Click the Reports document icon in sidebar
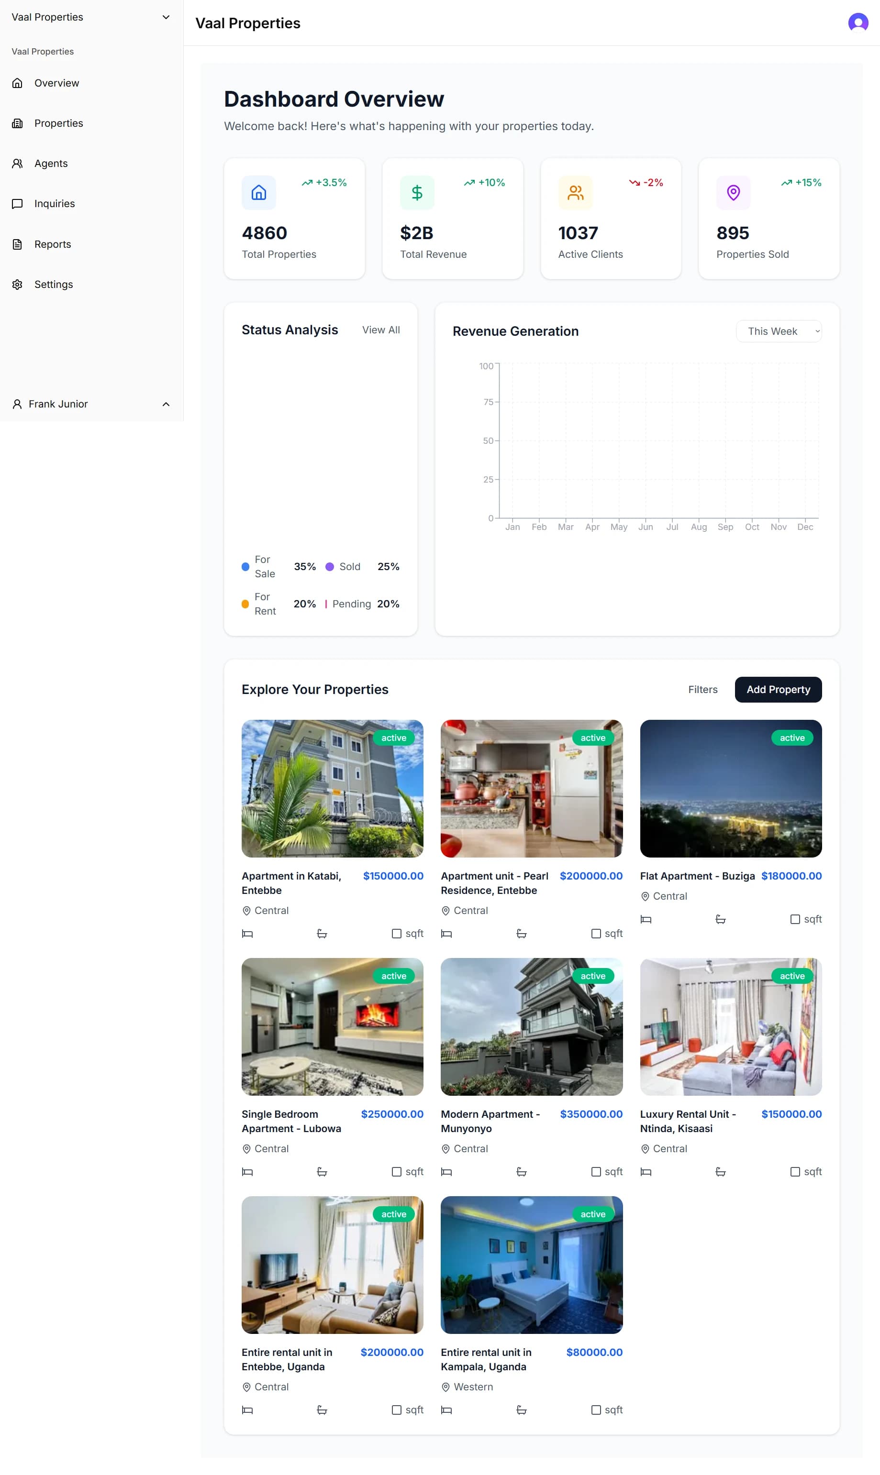The width and height of the screenshot is (880, 1475). [x=17, y=244]
